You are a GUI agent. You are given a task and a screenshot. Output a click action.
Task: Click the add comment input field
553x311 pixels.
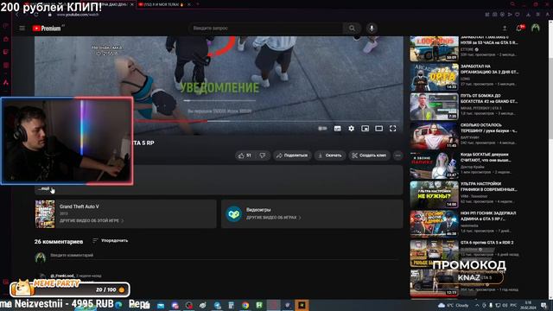(x=225, y=256)
